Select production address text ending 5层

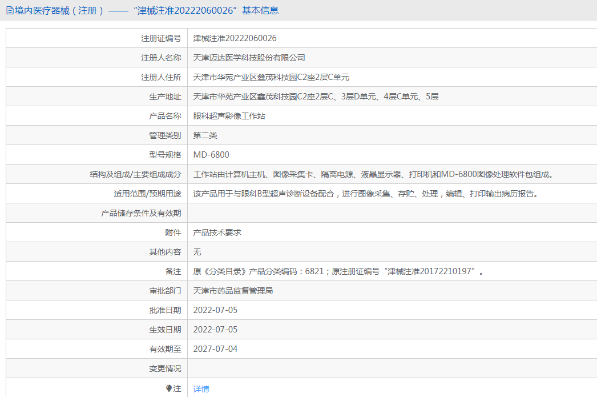[316, 97]
